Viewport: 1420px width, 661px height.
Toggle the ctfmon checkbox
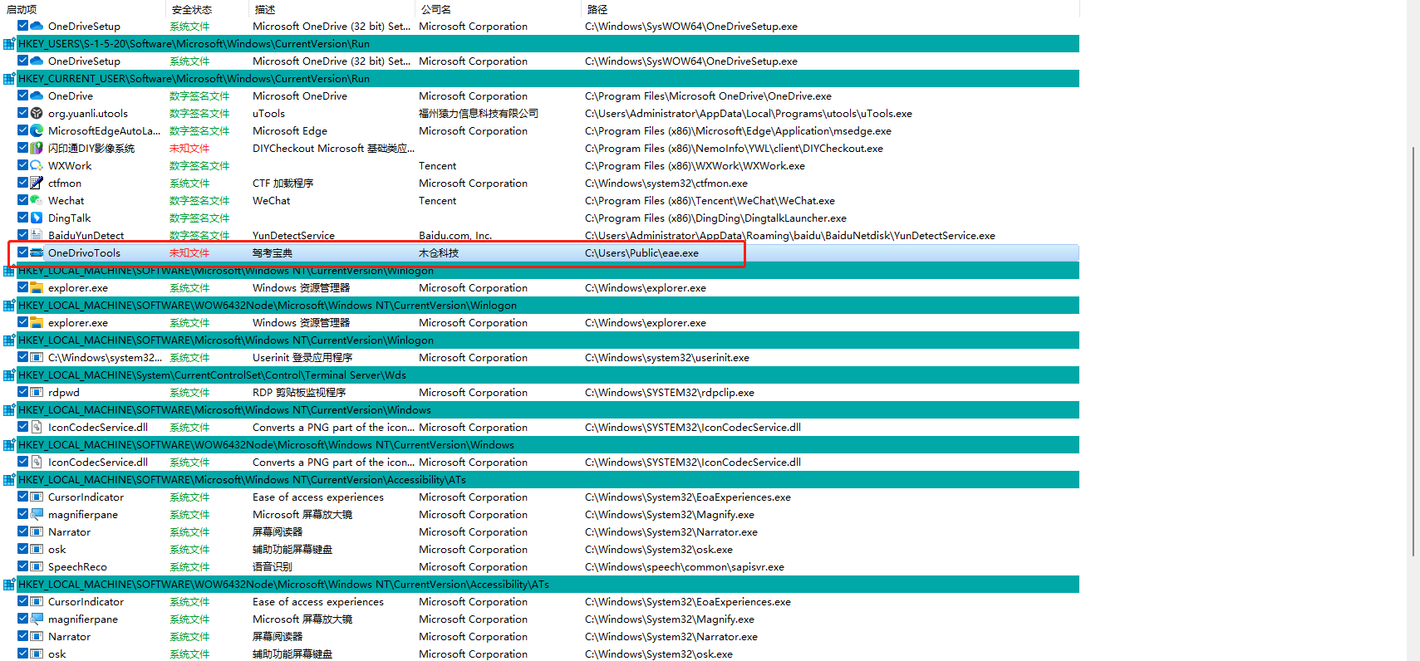click(22, 183)
